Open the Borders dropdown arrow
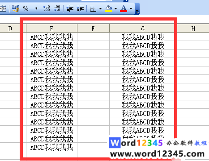Screen dimensions: 209x161 [x=100, y=8]
